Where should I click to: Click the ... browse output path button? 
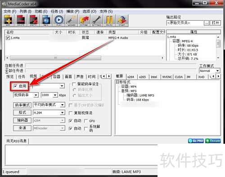[x=207, y=23]
